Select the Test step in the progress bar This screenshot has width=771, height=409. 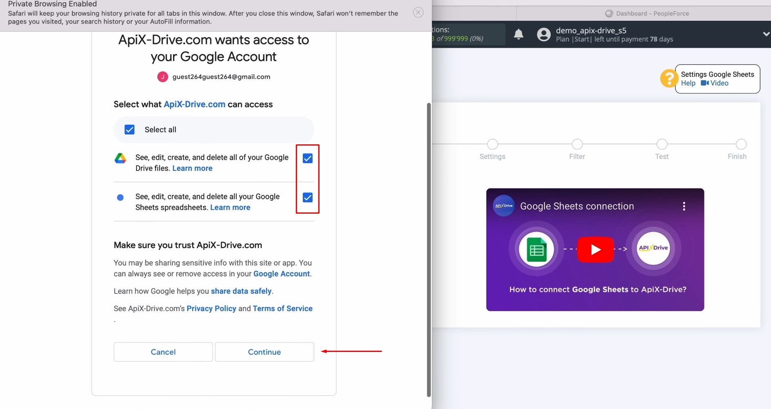click(662, 144)
